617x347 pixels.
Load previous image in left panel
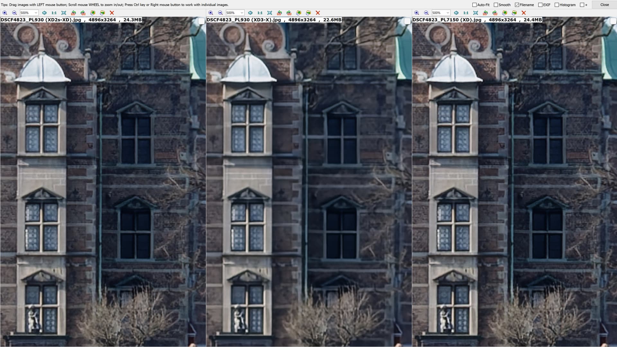[x=93, y=13]
